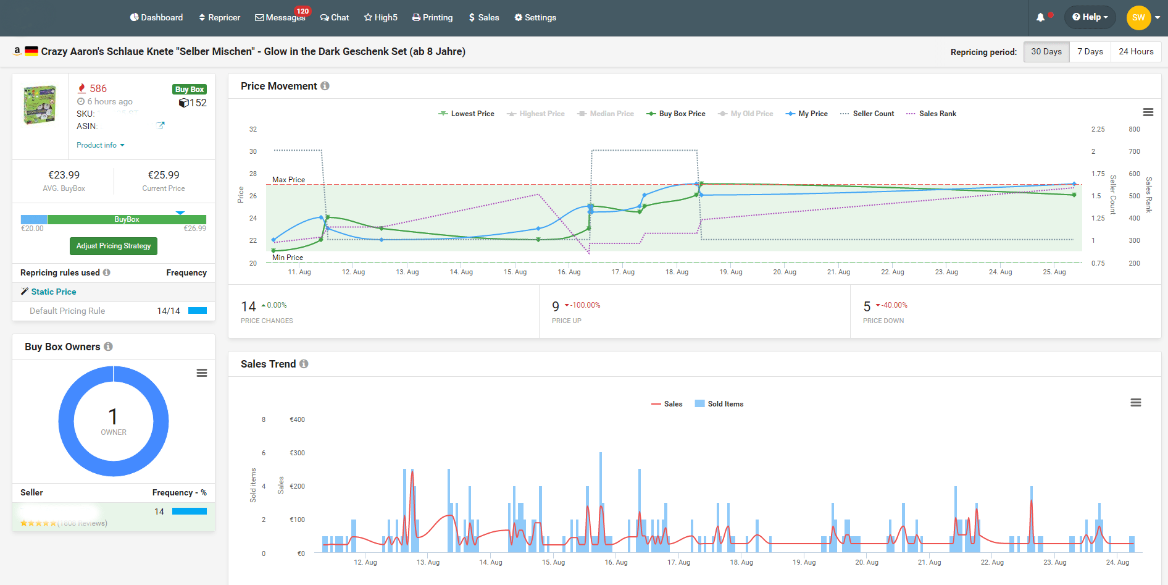The image size is (1168, 585).
Task: Click the €25.99 Current Price value
Action: (164, 175)
